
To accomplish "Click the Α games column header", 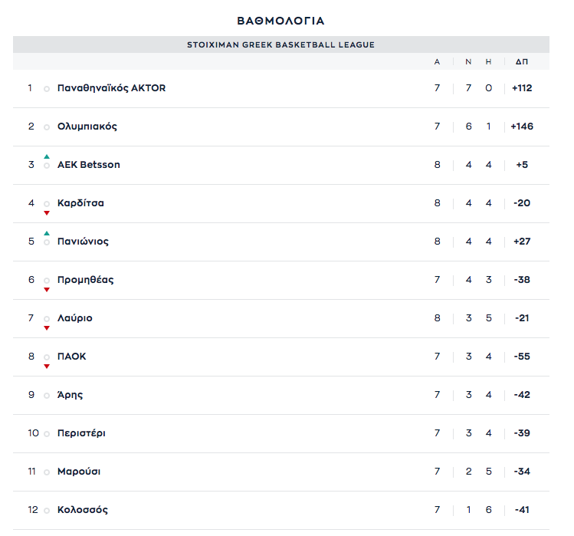I will (x=437, y=61).
